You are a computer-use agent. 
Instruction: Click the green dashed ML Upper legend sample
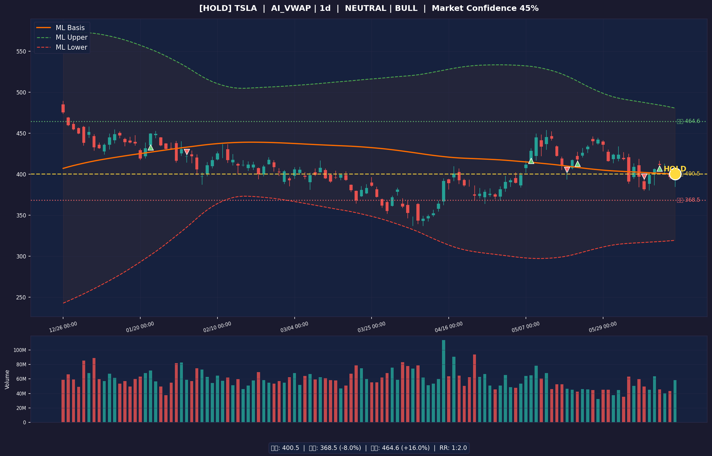(x=44, y=37)
